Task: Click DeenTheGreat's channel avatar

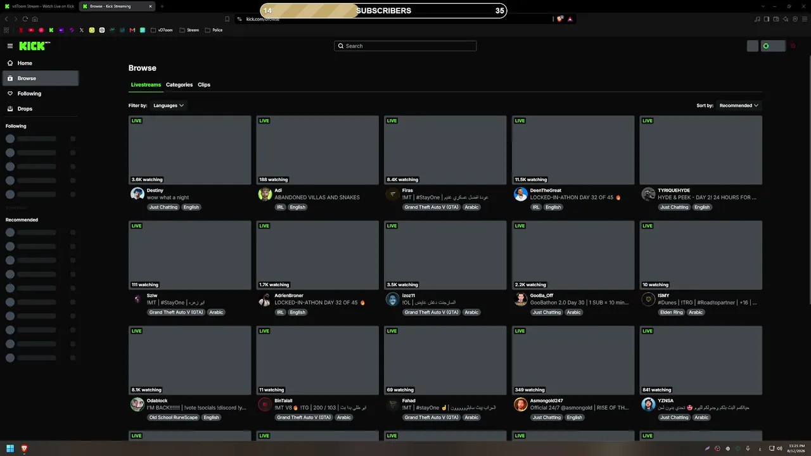Action: pos(521,194)
